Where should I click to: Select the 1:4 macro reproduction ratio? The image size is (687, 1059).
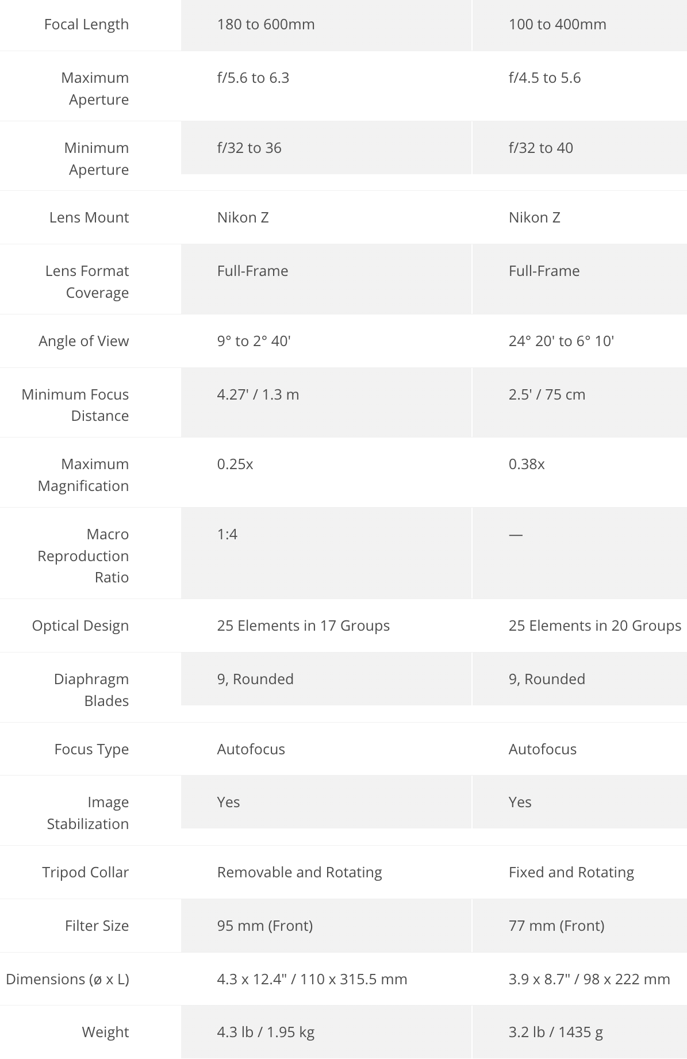227,534
